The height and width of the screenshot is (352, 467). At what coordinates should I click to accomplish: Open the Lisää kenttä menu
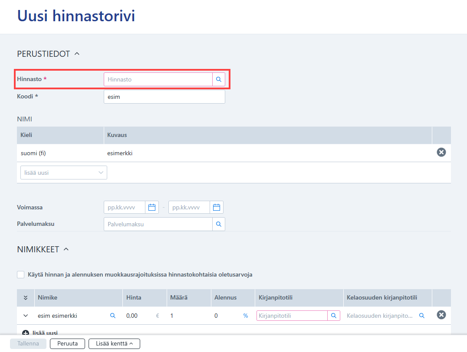[115, 344]
